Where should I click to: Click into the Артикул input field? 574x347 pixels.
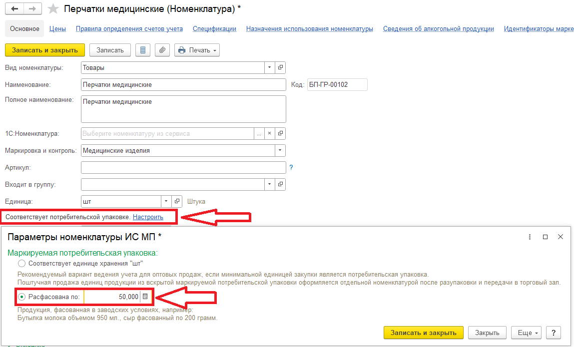point(183,167)
